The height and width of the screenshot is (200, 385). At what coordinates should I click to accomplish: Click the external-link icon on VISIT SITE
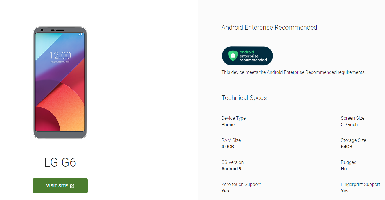tap(72, 186)
